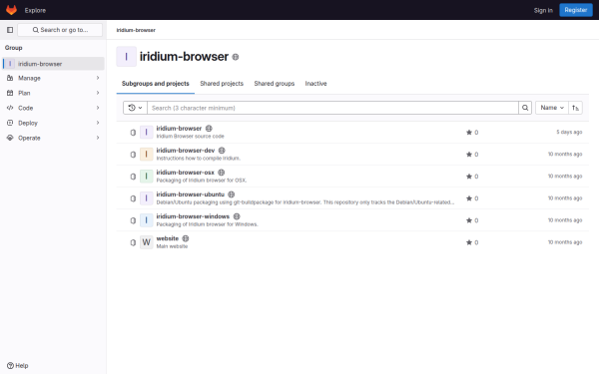Click globe icon next to website project
Screen dimensions: 599x374
186,238
